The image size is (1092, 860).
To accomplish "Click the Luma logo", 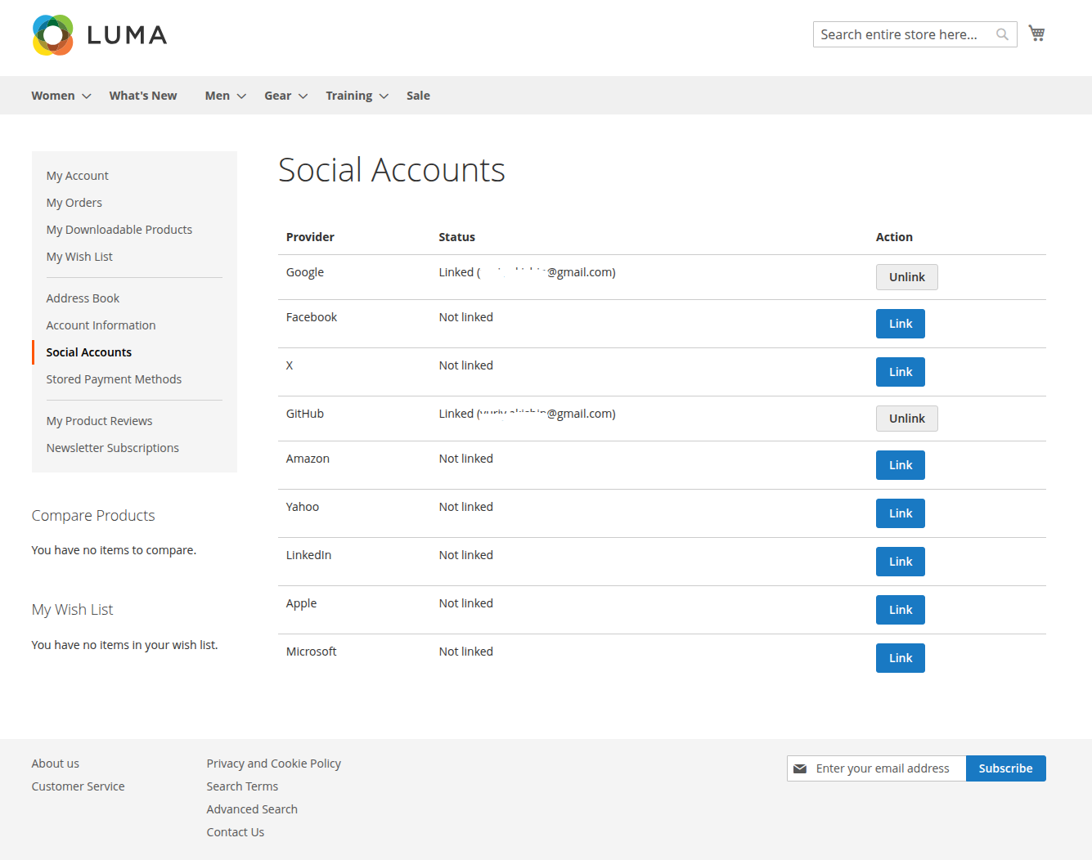I will tap(99, 35).
